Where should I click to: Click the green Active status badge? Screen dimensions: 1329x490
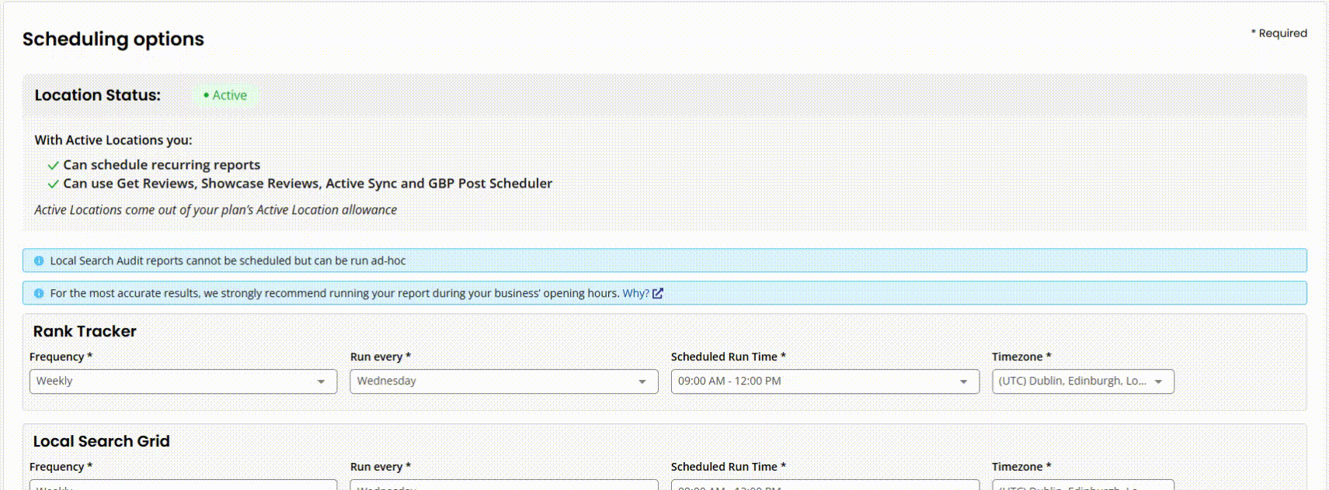pos(225,95)
